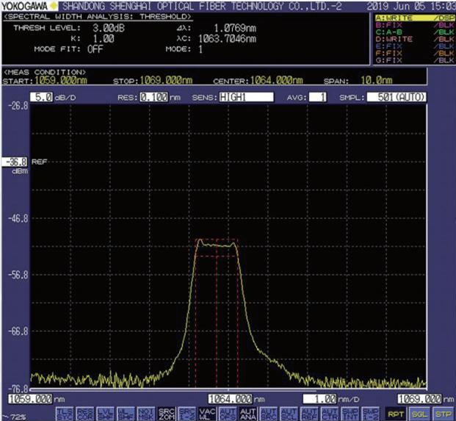Click the SWP 1-2 sweep marker button
This screenshot has width=456, height=421.
pos(371,414)
